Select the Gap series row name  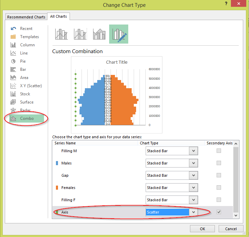coord(65,175)
